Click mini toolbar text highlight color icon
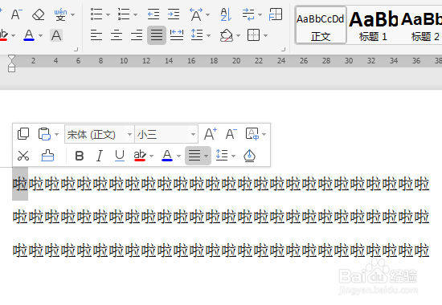 tap(140, 156)
